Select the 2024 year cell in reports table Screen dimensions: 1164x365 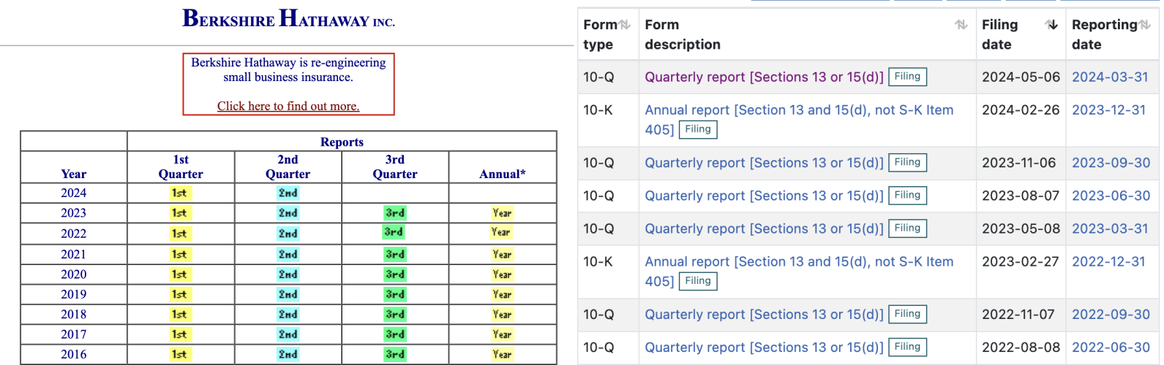pyautogui.click(x=74, y=193)
